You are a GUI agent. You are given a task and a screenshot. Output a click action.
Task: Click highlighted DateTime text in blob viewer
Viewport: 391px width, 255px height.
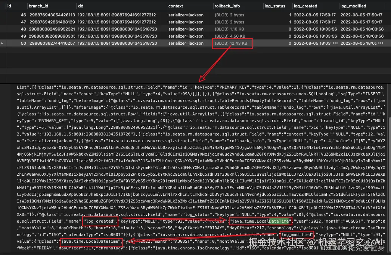point(279,221)
